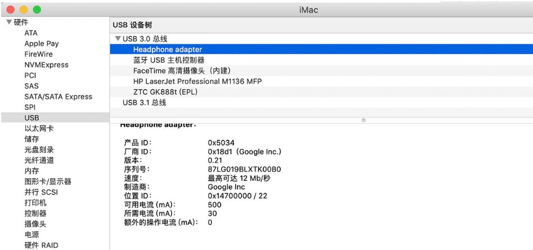Select 打印机 in sidebar list
The image size is (533, 250).
pyautogui.click(x=35, y=203)
